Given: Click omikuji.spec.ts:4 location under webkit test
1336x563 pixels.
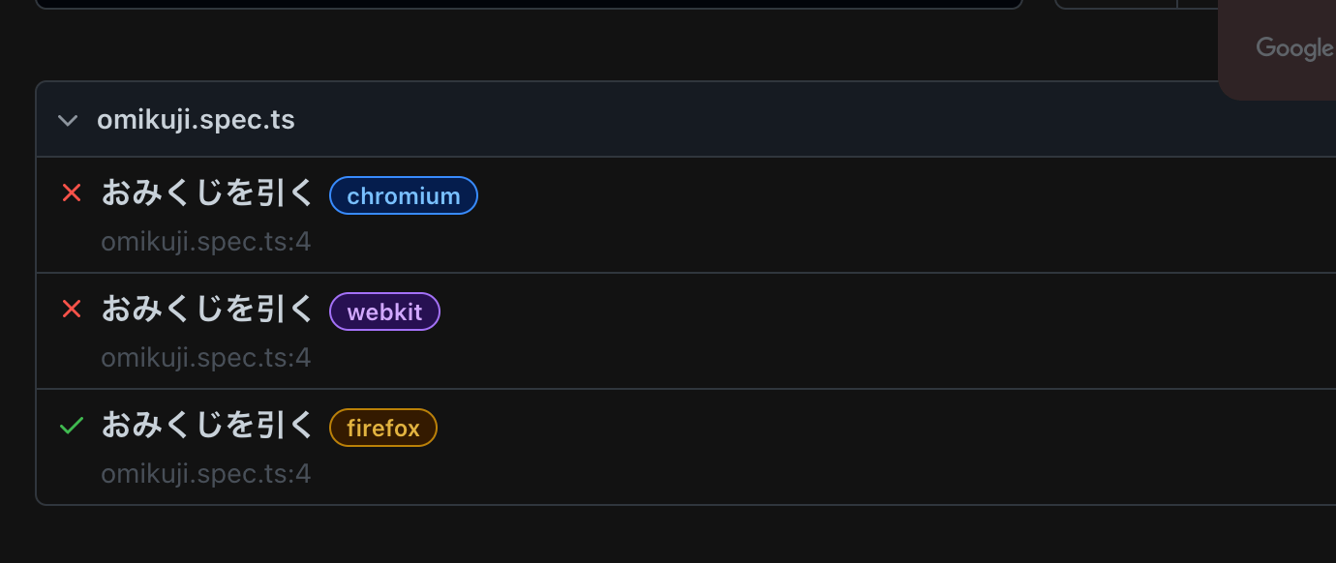Looking at the screenshot, I should coord(206,358).
